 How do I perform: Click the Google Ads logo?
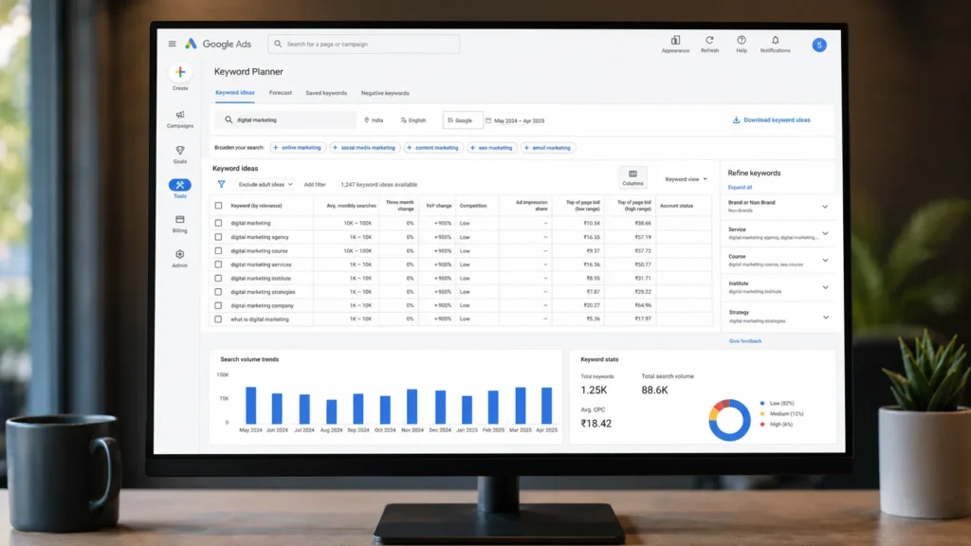click(x=218, y=44)
